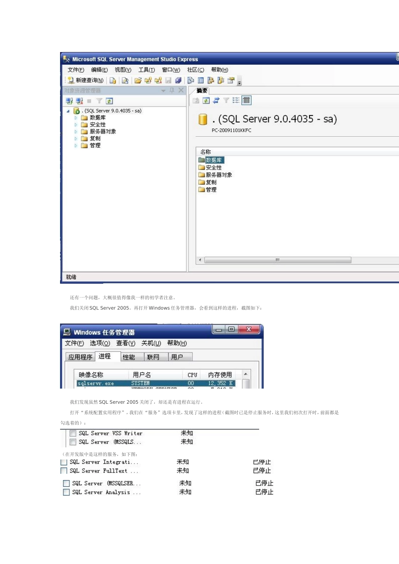Click the SQL Server Compact query icon
This screenshot has width=399, height=564.
click(x=125, y=80)
